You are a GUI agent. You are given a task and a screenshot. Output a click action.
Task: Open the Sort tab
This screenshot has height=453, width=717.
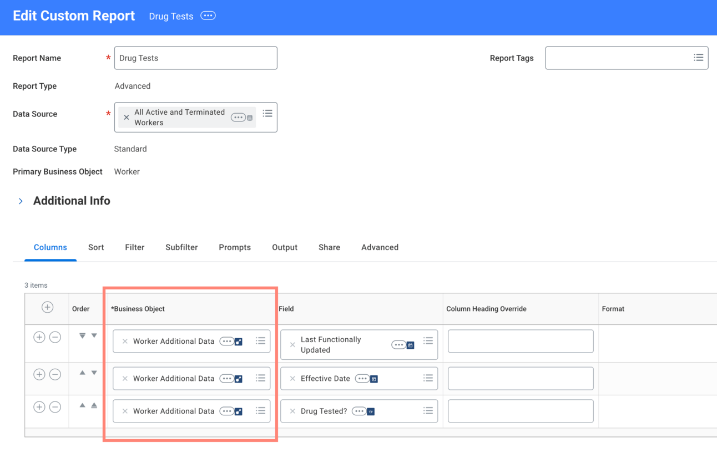pos(96,247)
